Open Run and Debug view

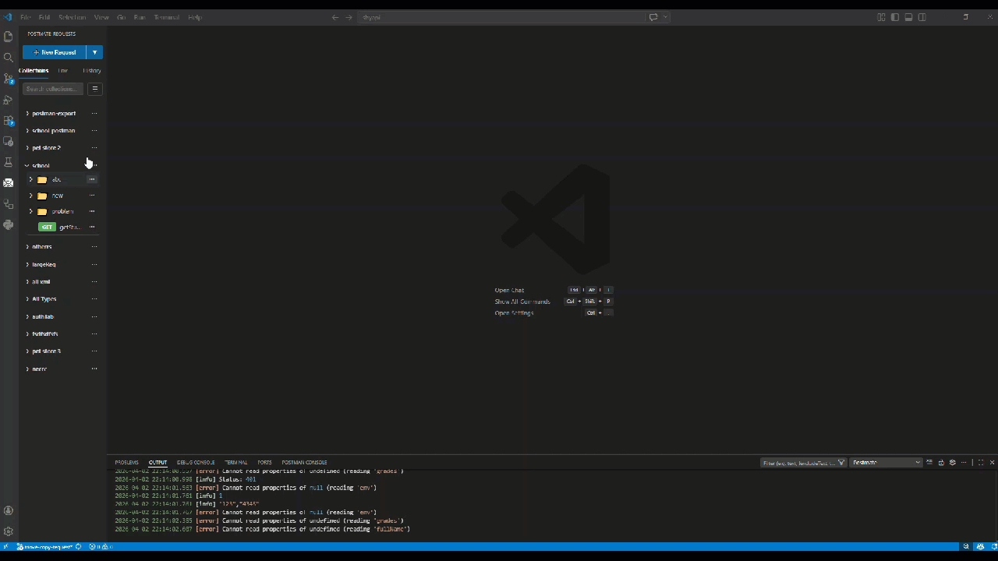(x=9, y=100)
